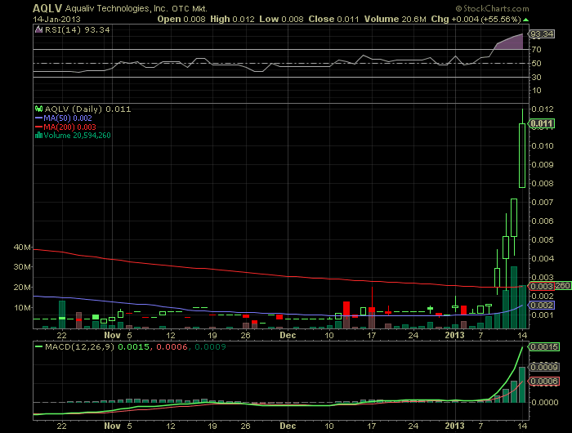Image resolution: width=572 pixels, height=433 pixels.
Task: Click the High 0.012 value
Action: pyautogui.click(x=232, y=20)
